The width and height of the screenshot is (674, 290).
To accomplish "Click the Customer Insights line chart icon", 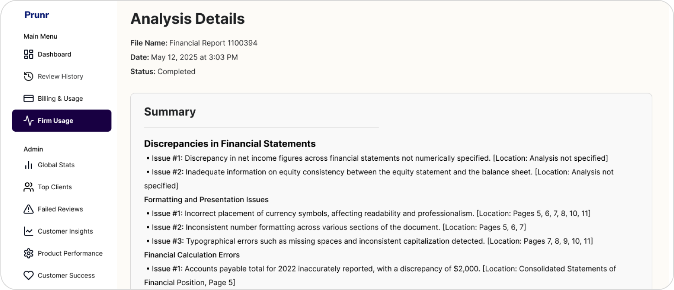I will tap(28, 231).
